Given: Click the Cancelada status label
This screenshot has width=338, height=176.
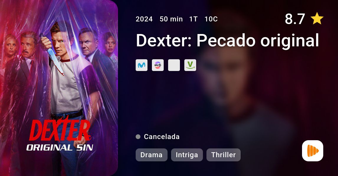Looking at the screenshot, I should [x=162, y=137].
